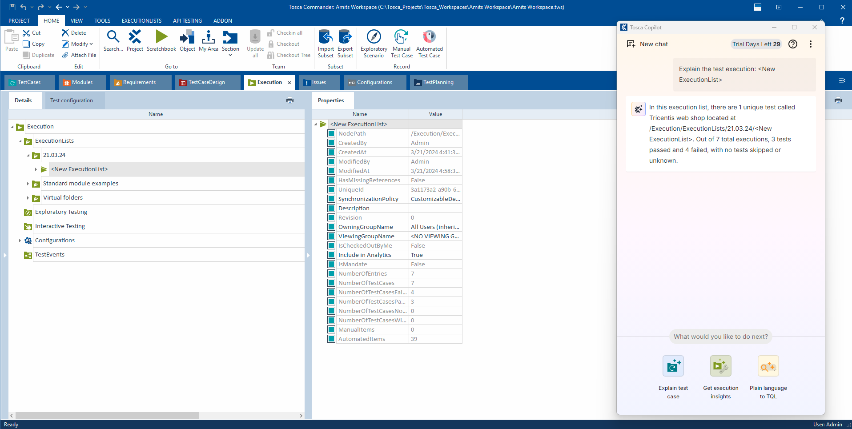This screenshot has width=852, height=429.
Task: Click the Trial Days Left 29 badge
Action: [x=756, y=44]
